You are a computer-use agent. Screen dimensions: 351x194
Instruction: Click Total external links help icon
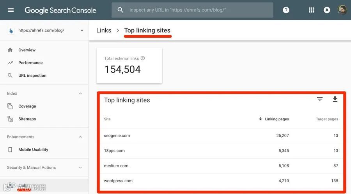pos(143,58)
